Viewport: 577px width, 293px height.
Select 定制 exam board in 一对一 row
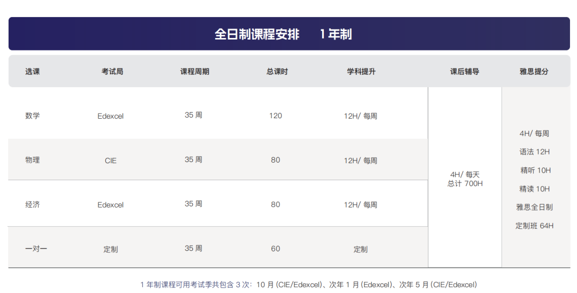(x=111, y=249)
